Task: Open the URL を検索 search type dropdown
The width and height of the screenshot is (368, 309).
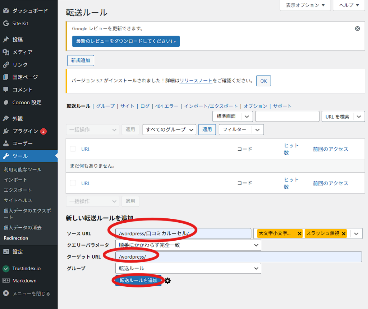Action: pyautogui.click(x=343, y=117)
